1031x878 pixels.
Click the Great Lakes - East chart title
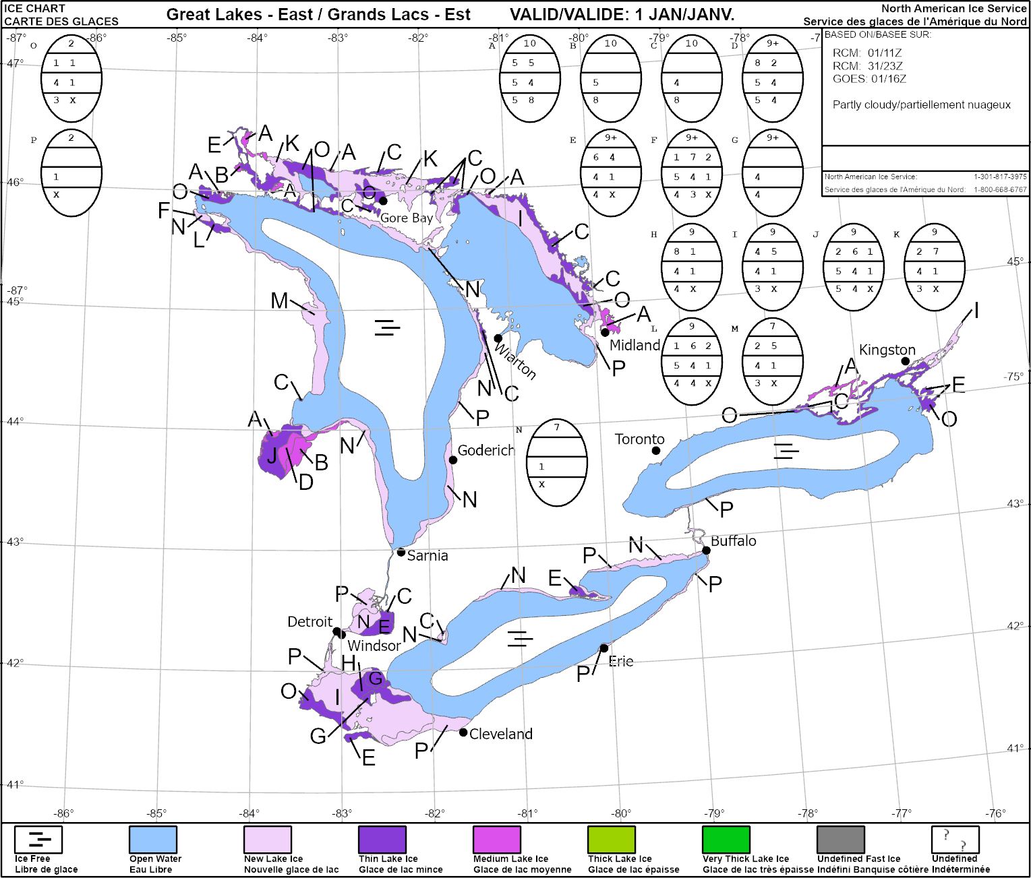(318, 14)
